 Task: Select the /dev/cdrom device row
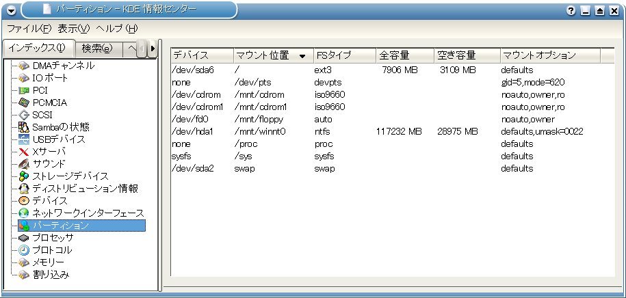coord(393,95)
